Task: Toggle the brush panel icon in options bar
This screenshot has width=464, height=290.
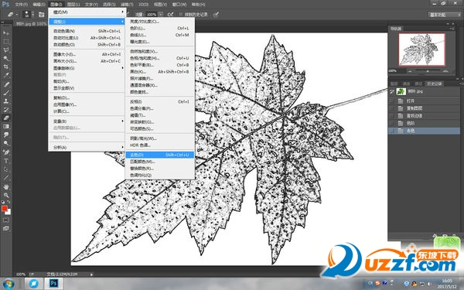Action: (42, 14)
